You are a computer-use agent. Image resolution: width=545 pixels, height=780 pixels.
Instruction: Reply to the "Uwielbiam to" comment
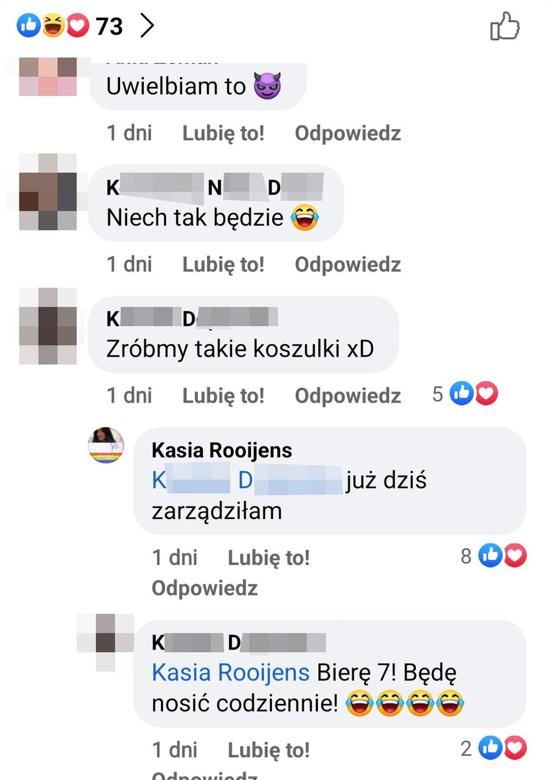tap(348, 133)
